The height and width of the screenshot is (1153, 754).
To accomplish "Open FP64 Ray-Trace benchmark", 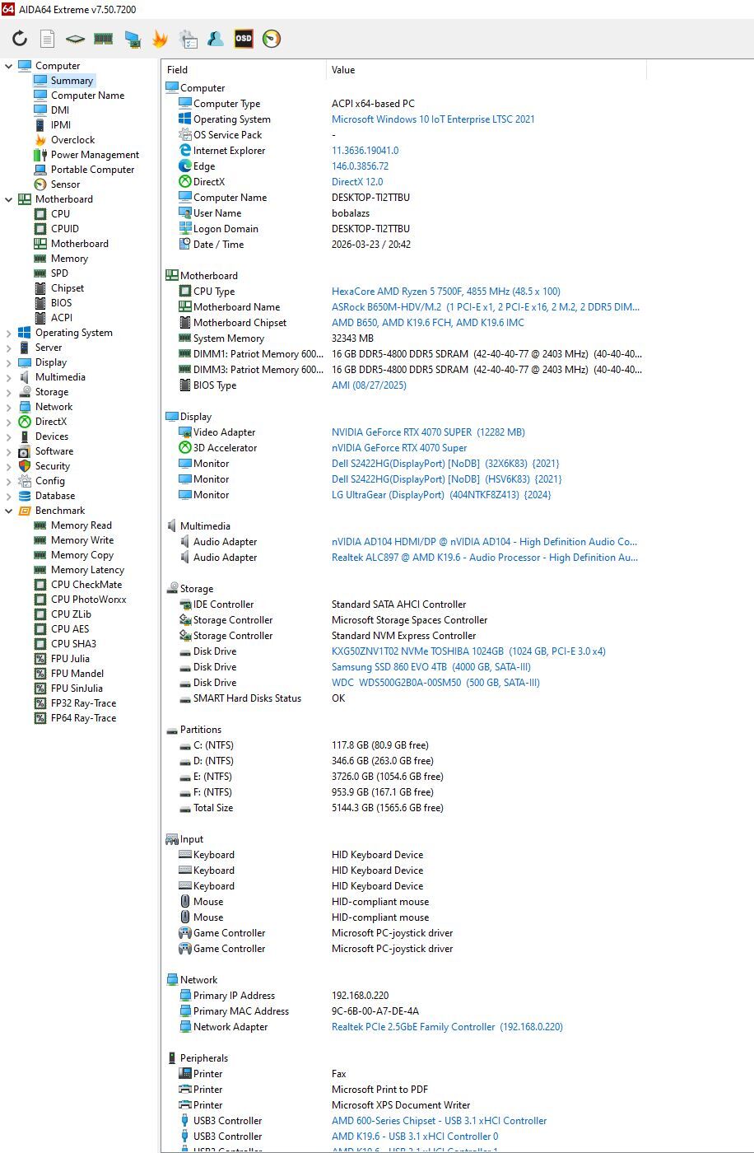I will pyautogui.click(x=83, y=718).
